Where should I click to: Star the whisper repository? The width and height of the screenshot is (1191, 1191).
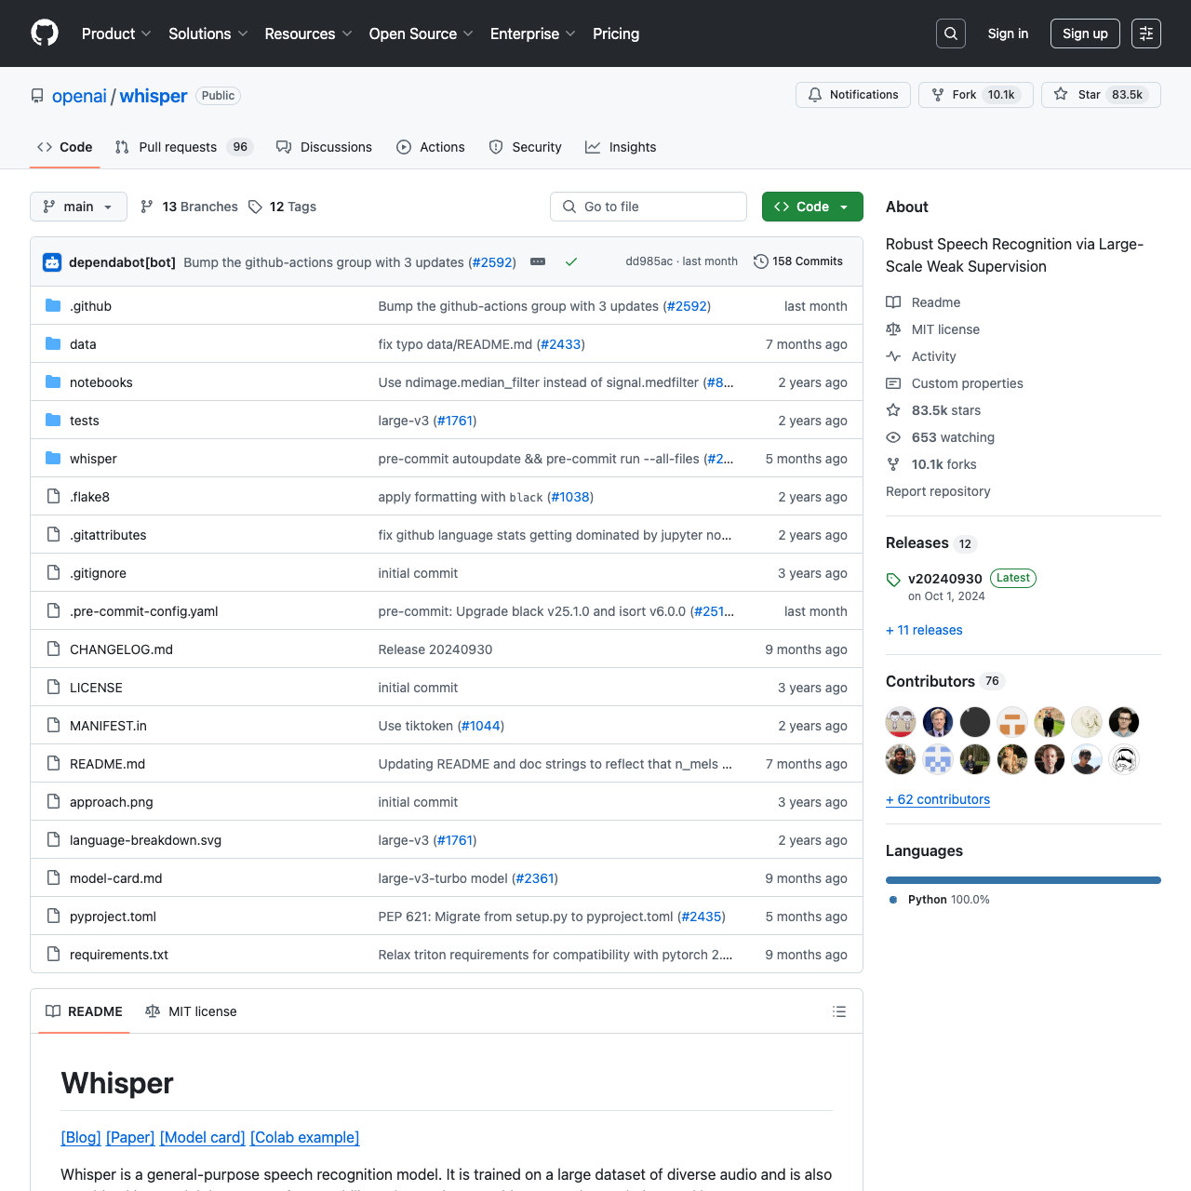[x=1101, y=95]
